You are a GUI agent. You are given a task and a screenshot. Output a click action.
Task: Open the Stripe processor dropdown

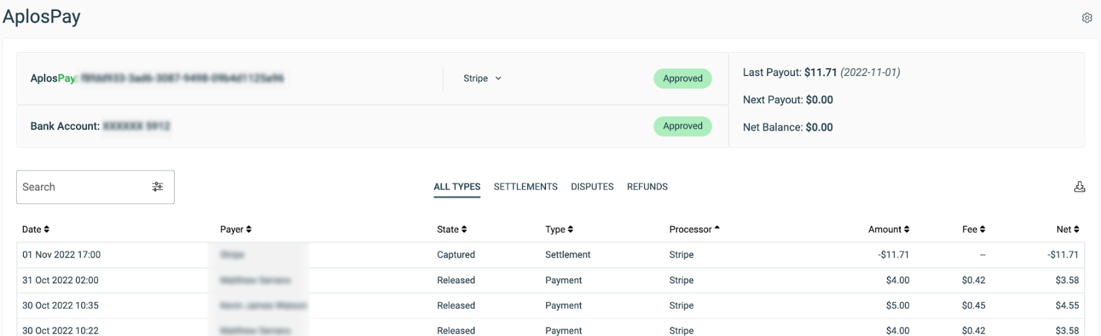pyautogui.click(x=482, y=79)
